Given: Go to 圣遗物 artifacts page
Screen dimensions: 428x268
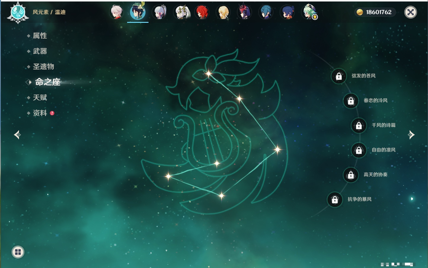Looking at the screenshot, I should [x=43, y=67].
